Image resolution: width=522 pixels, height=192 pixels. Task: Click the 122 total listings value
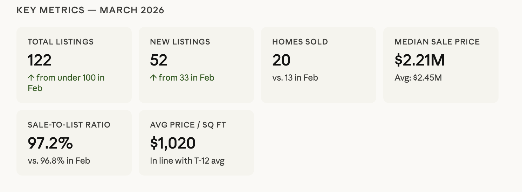[40, 60]
